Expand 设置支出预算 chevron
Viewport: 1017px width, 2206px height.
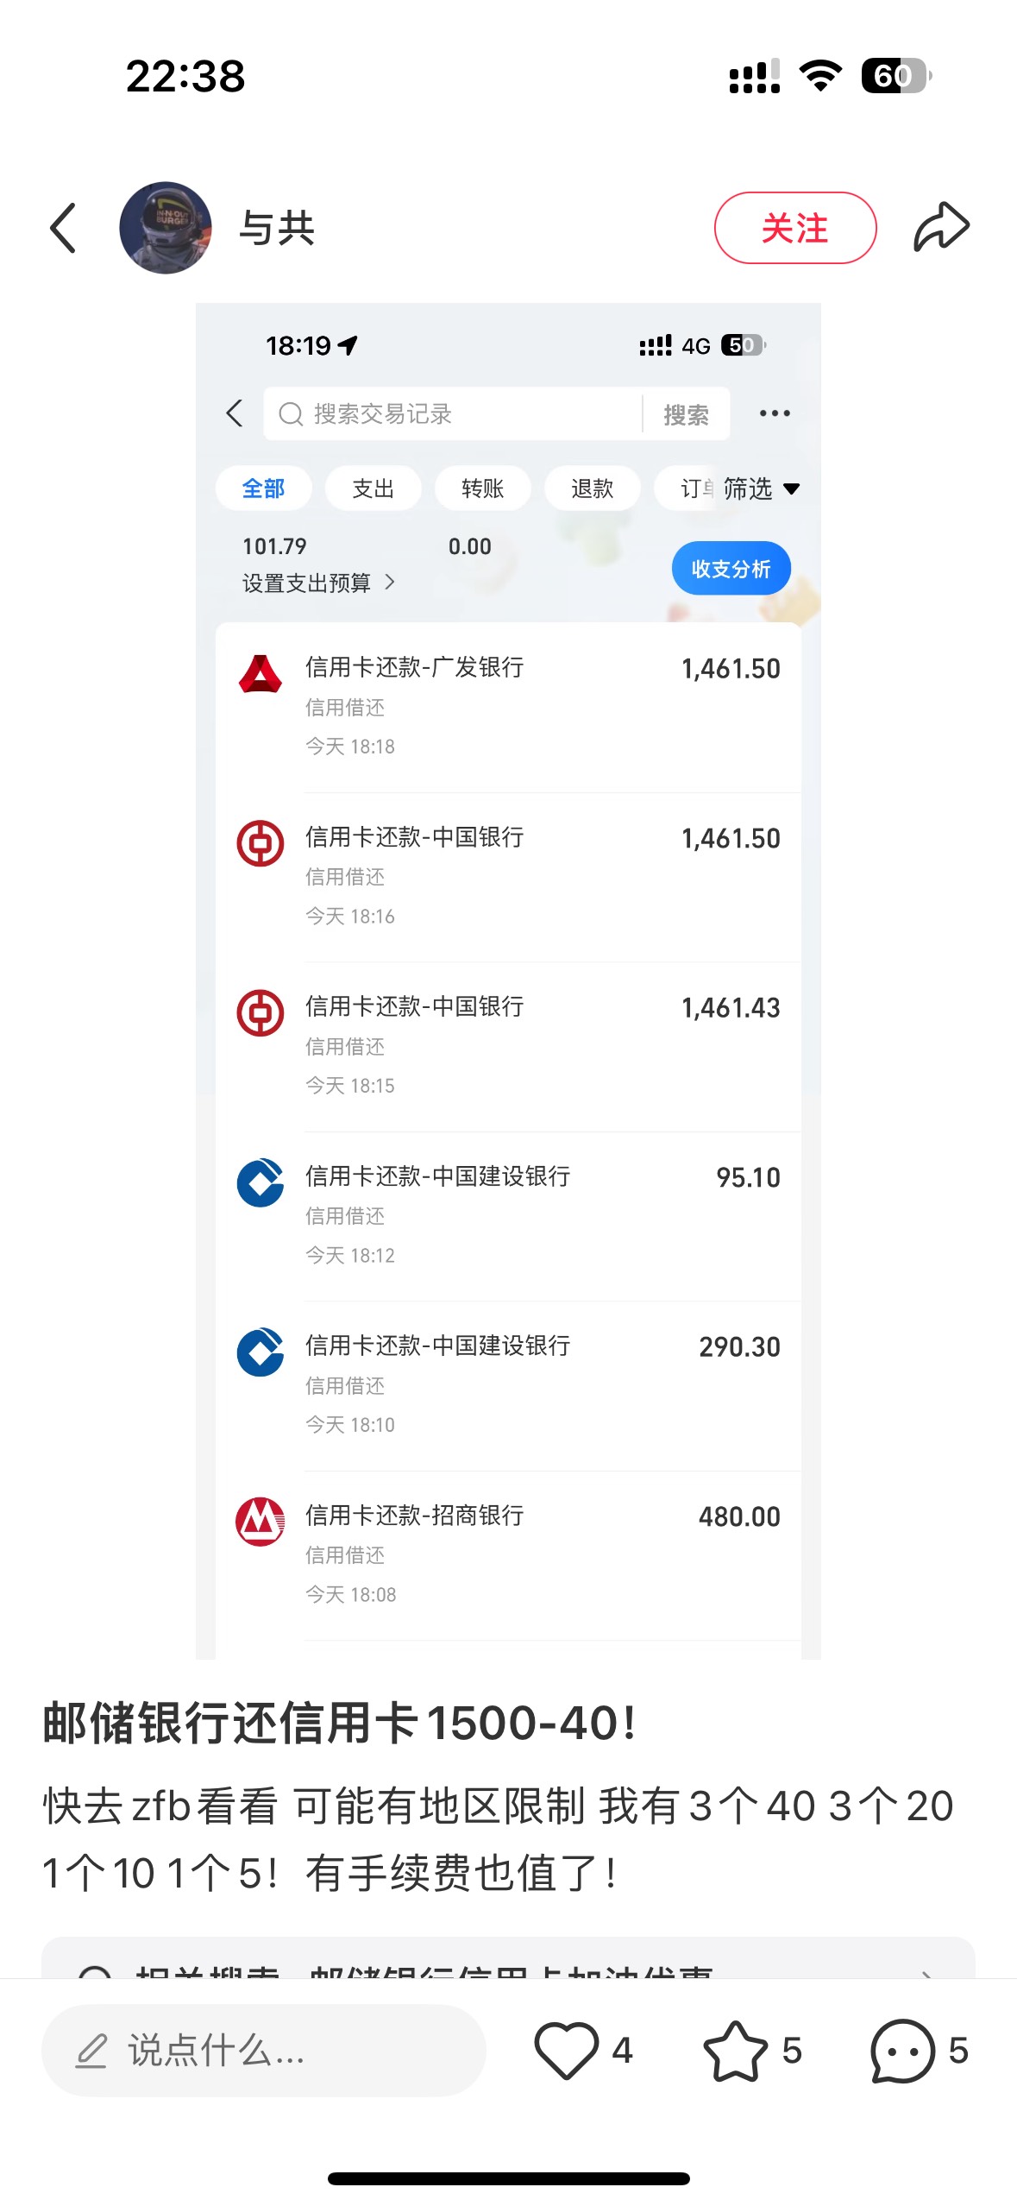click(390, 583)
